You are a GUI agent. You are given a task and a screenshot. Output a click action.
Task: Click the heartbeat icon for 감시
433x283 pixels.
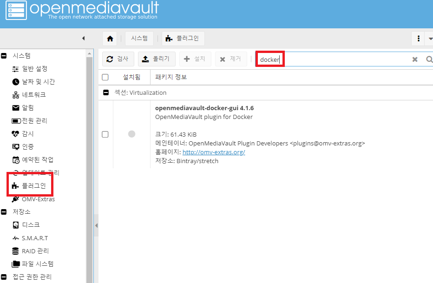coord(15,134)
